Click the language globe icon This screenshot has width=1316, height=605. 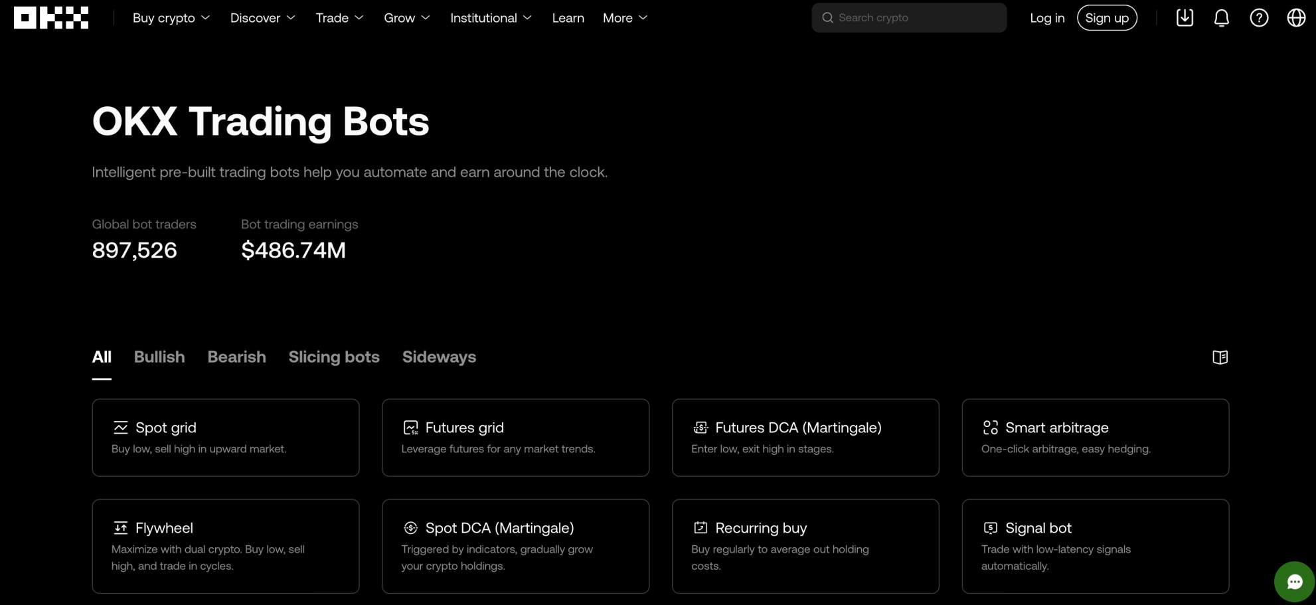[1297, 17]
